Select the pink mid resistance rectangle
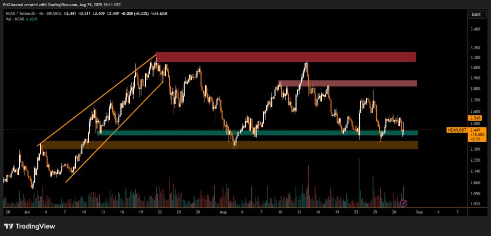 348,83
